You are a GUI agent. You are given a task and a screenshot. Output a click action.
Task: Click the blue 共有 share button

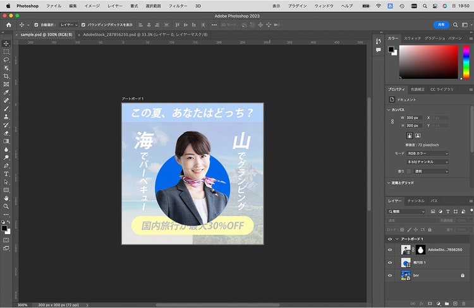pyautogui.click(x=441, y=25)
